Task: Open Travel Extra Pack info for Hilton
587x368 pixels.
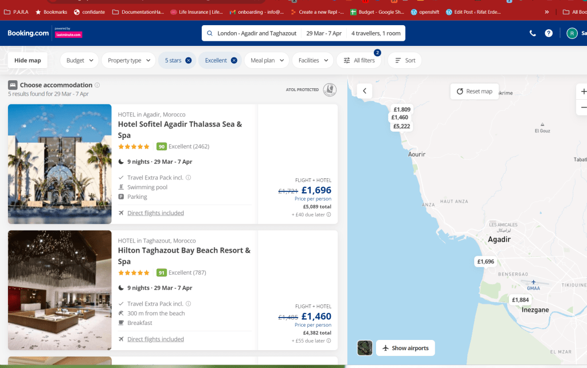Action: tap(188, 304)
